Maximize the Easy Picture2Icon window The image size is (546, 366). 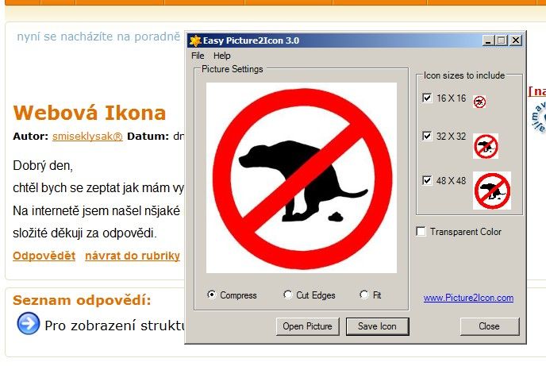click(x=501, y=40)
